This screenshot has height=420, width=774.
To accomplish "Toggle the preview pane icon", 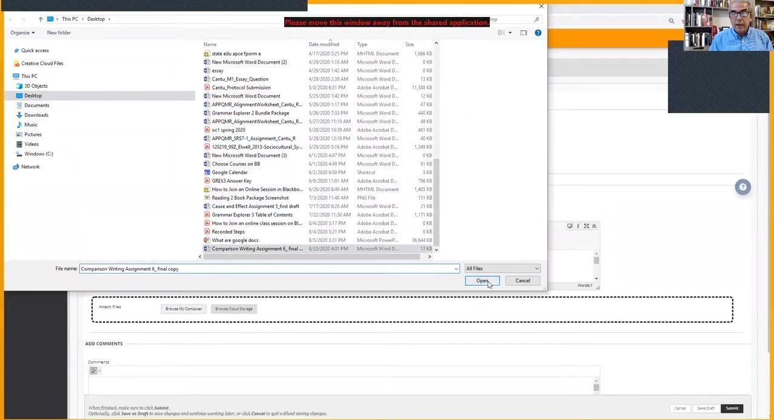I will (523, 33).
